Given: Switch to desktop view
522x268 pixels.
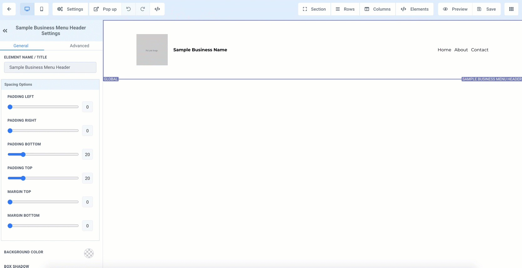Looking at the screenshot, I should point(27,9).
